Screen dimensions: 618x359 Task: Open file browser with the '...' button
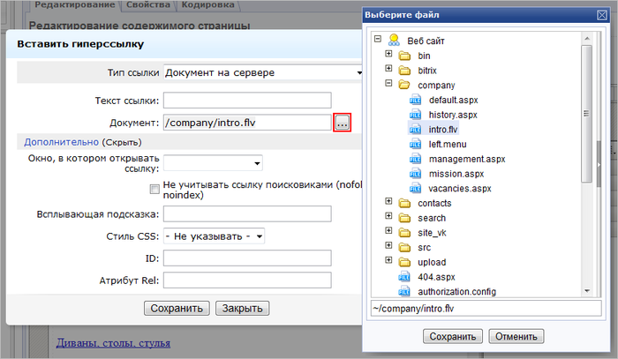point(343,123)
